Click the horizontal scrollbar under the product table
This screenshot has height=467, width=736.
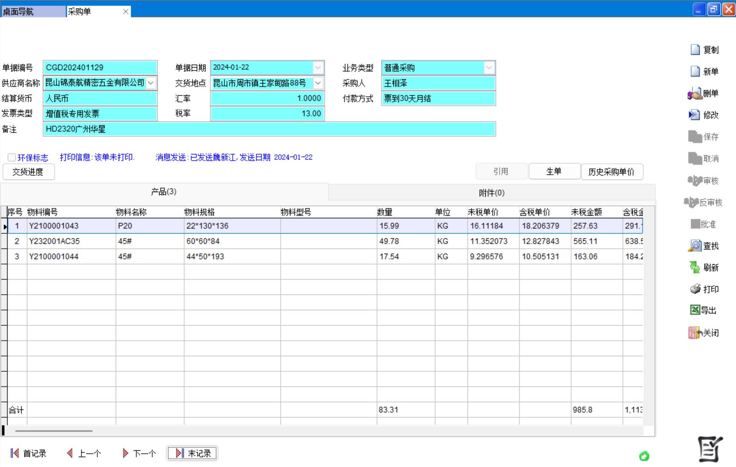[54, 431]
